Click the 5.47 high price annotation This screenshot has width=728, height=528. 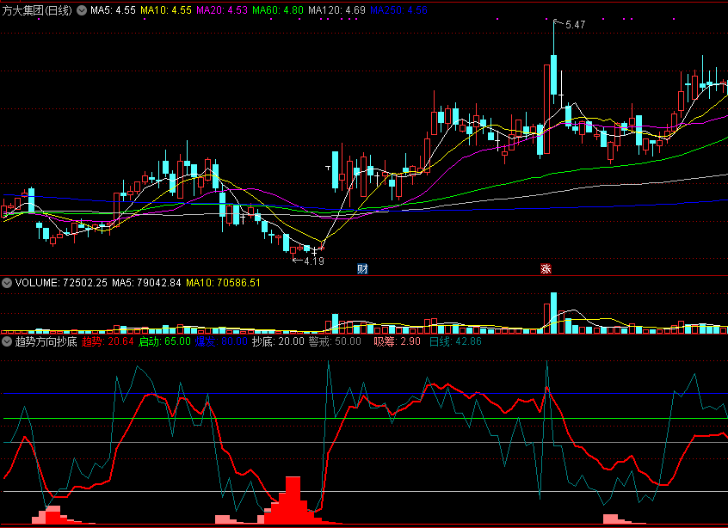(x=575, y=25)
